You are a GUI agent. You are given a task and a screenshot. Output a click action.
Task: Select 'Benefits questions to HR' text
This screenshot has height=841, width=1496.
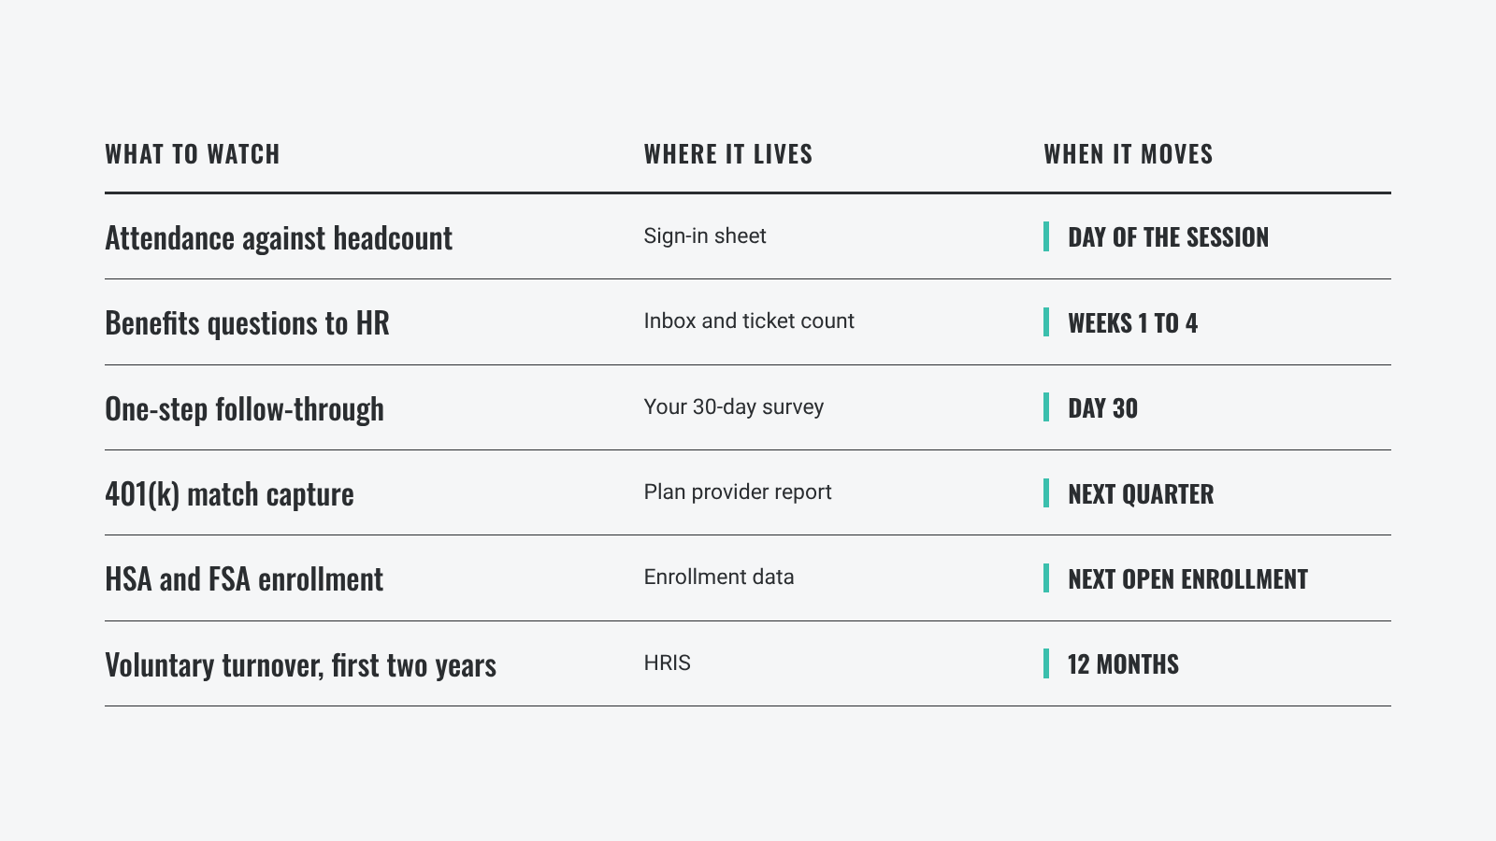tap(247, 322)
